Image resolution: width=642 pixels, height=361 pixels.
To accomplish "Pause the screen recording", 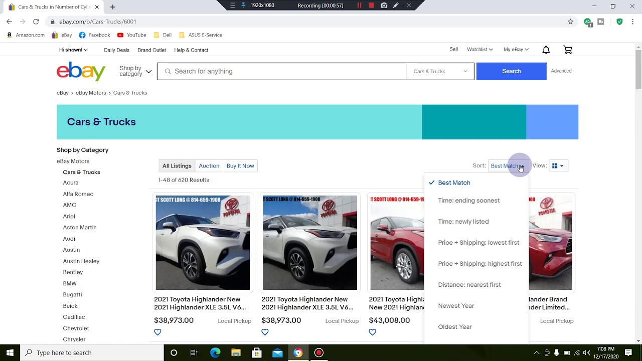I will click(x=359, y=6).
